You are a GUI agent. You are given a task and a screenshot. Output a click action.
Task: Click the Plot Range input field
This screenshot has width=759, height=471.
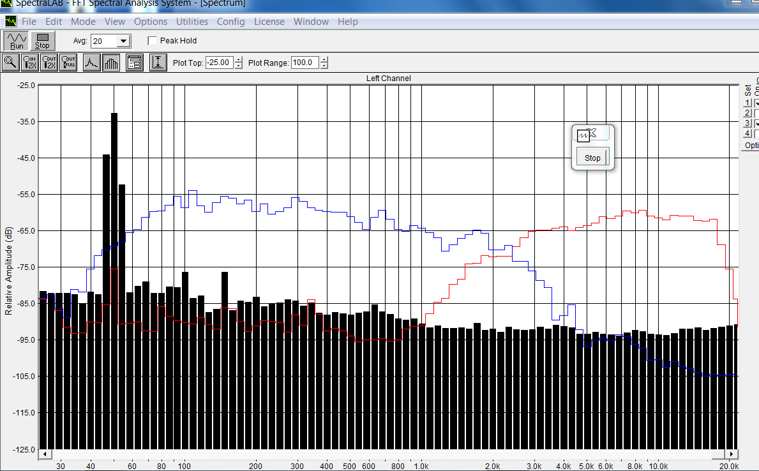[x=305, y=63]
